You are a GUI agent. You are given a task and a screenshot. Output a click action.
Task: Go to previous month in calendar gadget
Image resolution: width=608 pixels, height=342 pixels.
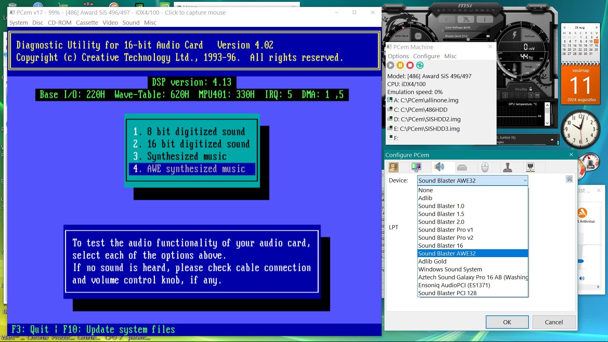point(564,28)
